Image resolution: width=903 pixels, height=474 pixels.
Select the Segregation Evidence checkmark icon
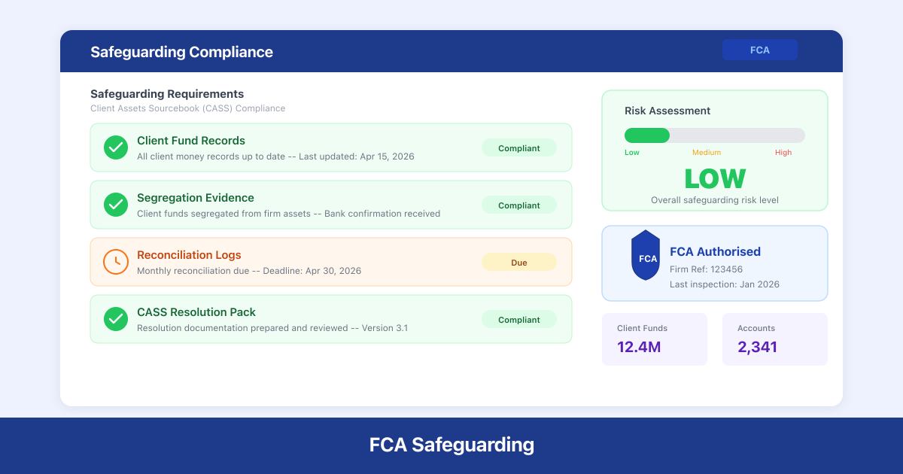pyautogui.click(x=116, y=205)
